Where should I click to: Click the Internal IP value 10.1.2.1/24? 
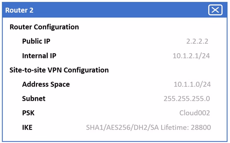(x=191, y=56)
